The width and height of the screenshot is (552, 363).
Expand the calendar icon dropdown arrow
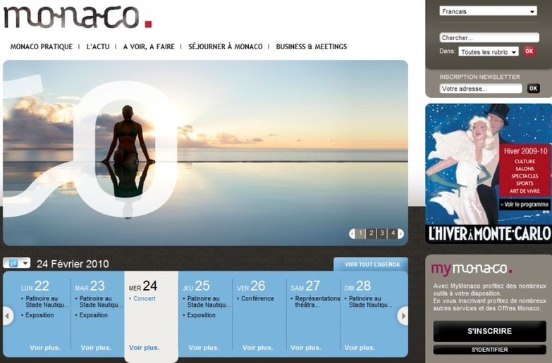pos(25,263)
